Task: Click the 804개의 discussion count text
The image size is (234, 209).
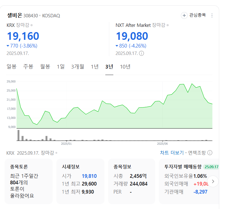Action: point(19,182)
